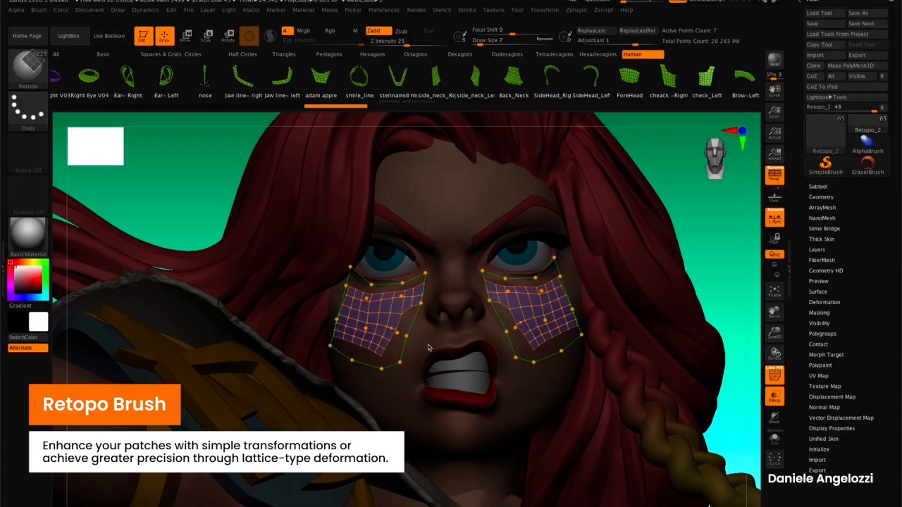
Task: Expand the UV Map section
Action: [x=818, y=376]
